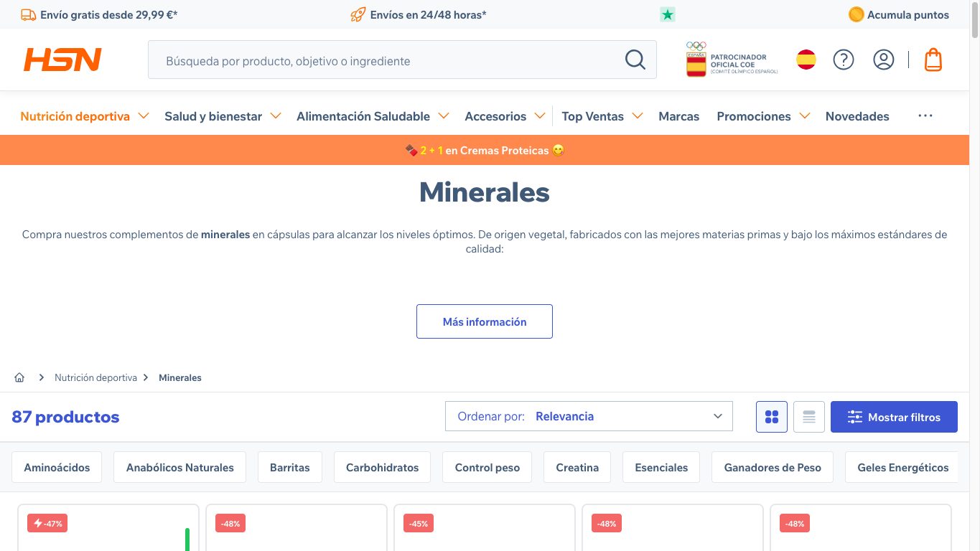The width and height of the screenshot is (980, 551).
Task: Switch to list view layout
Action: pos(809,417)
